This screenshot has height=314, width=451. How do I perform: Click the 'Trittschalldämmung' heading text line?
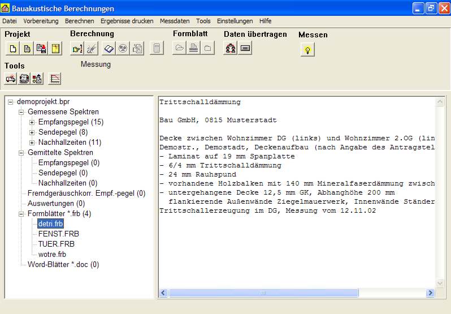point(200,102)
